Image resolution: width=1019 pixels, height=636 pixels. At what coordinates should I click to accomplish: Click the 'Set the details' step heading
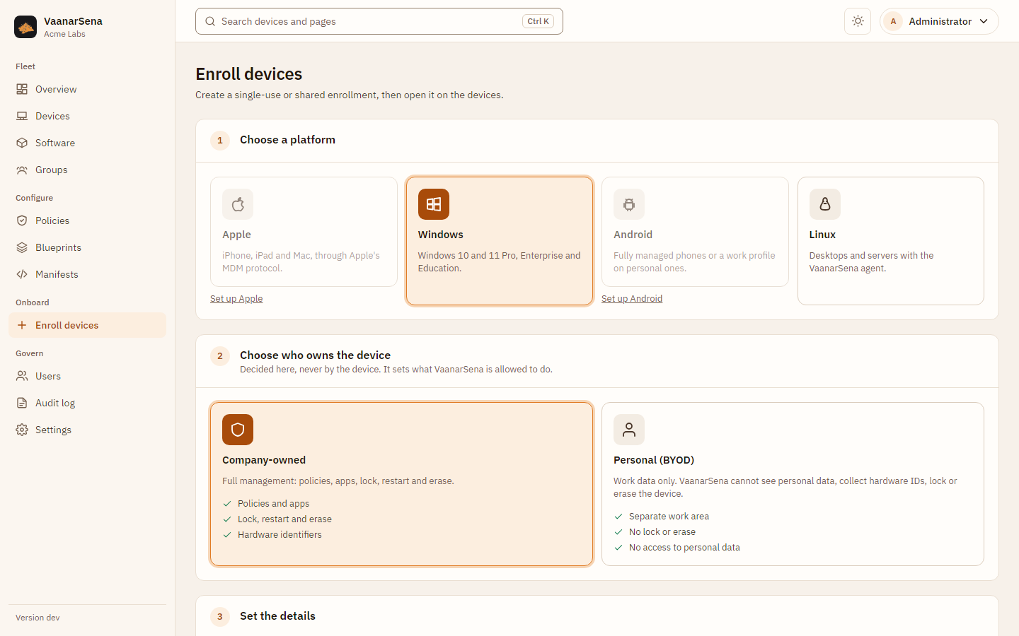tap(277, 616)
